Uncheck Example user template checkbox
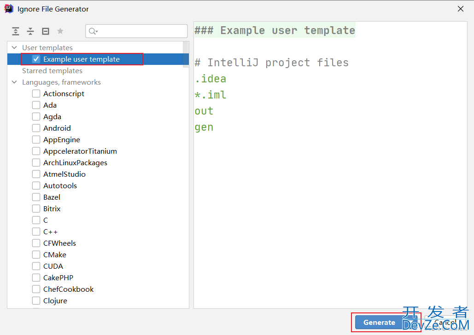Viewport: 474px width, 335px height. 36,59
